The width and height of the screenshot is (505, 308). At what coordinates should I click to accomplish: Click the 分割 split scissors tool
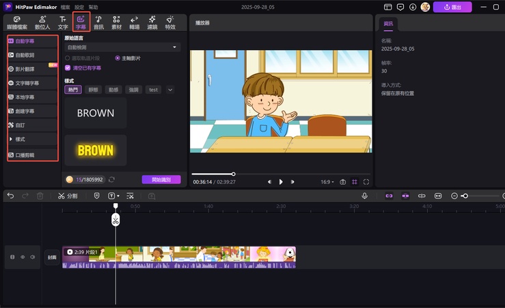68,196
